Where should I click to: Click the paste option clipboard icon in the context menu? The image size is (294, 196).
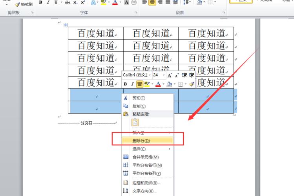[x=135, y=123]
